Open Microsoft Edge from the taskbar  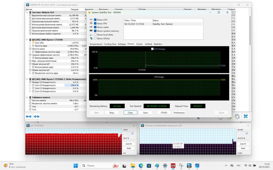pyautogui.click(x=141, y=166)
